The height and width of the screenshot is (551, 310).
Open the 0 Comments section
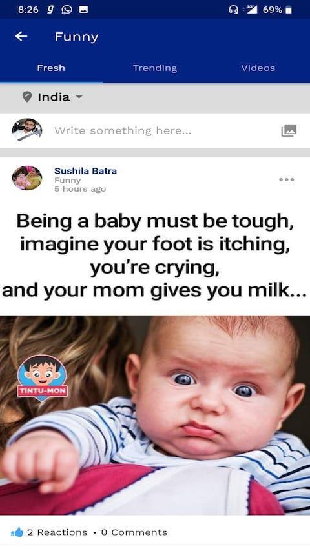click(134, 532)
